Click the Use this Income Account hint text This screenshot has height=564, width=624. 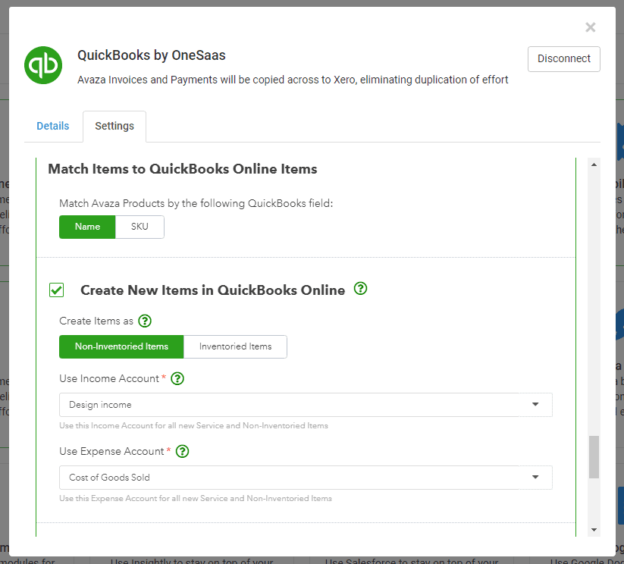194,426
